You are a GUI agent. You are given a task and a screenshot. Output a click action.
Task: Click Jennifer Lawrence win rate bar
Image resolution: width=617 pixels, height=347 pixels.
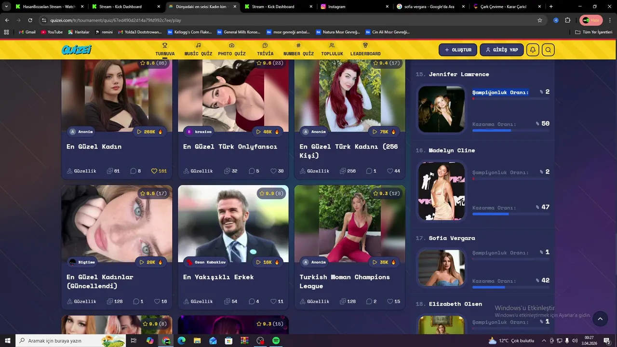click(511, 130)
